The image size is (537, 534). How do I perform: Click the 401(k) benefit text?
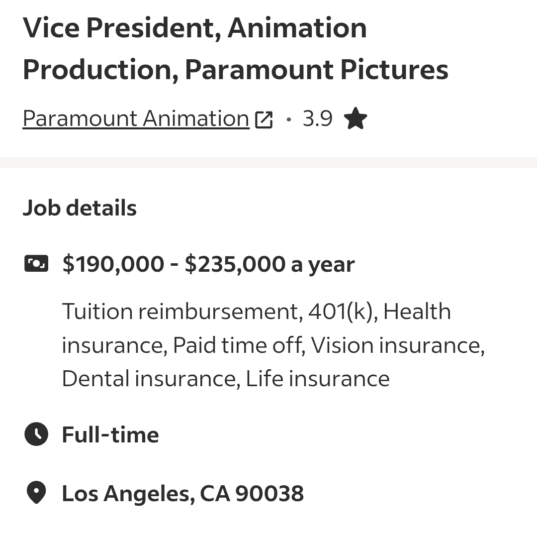click(343, 312)
